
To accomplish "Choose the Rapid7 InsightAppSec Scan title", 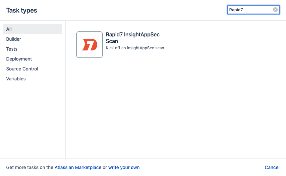I will (133, 38).
